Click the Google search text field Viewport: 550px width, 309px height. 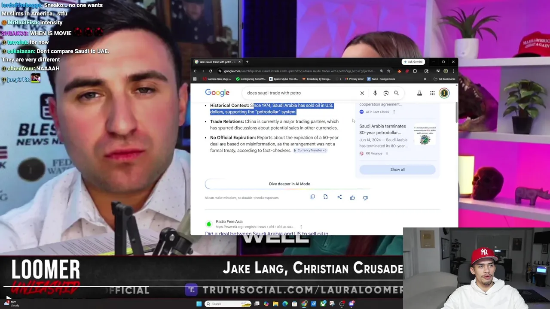click(x=301, y=93)
